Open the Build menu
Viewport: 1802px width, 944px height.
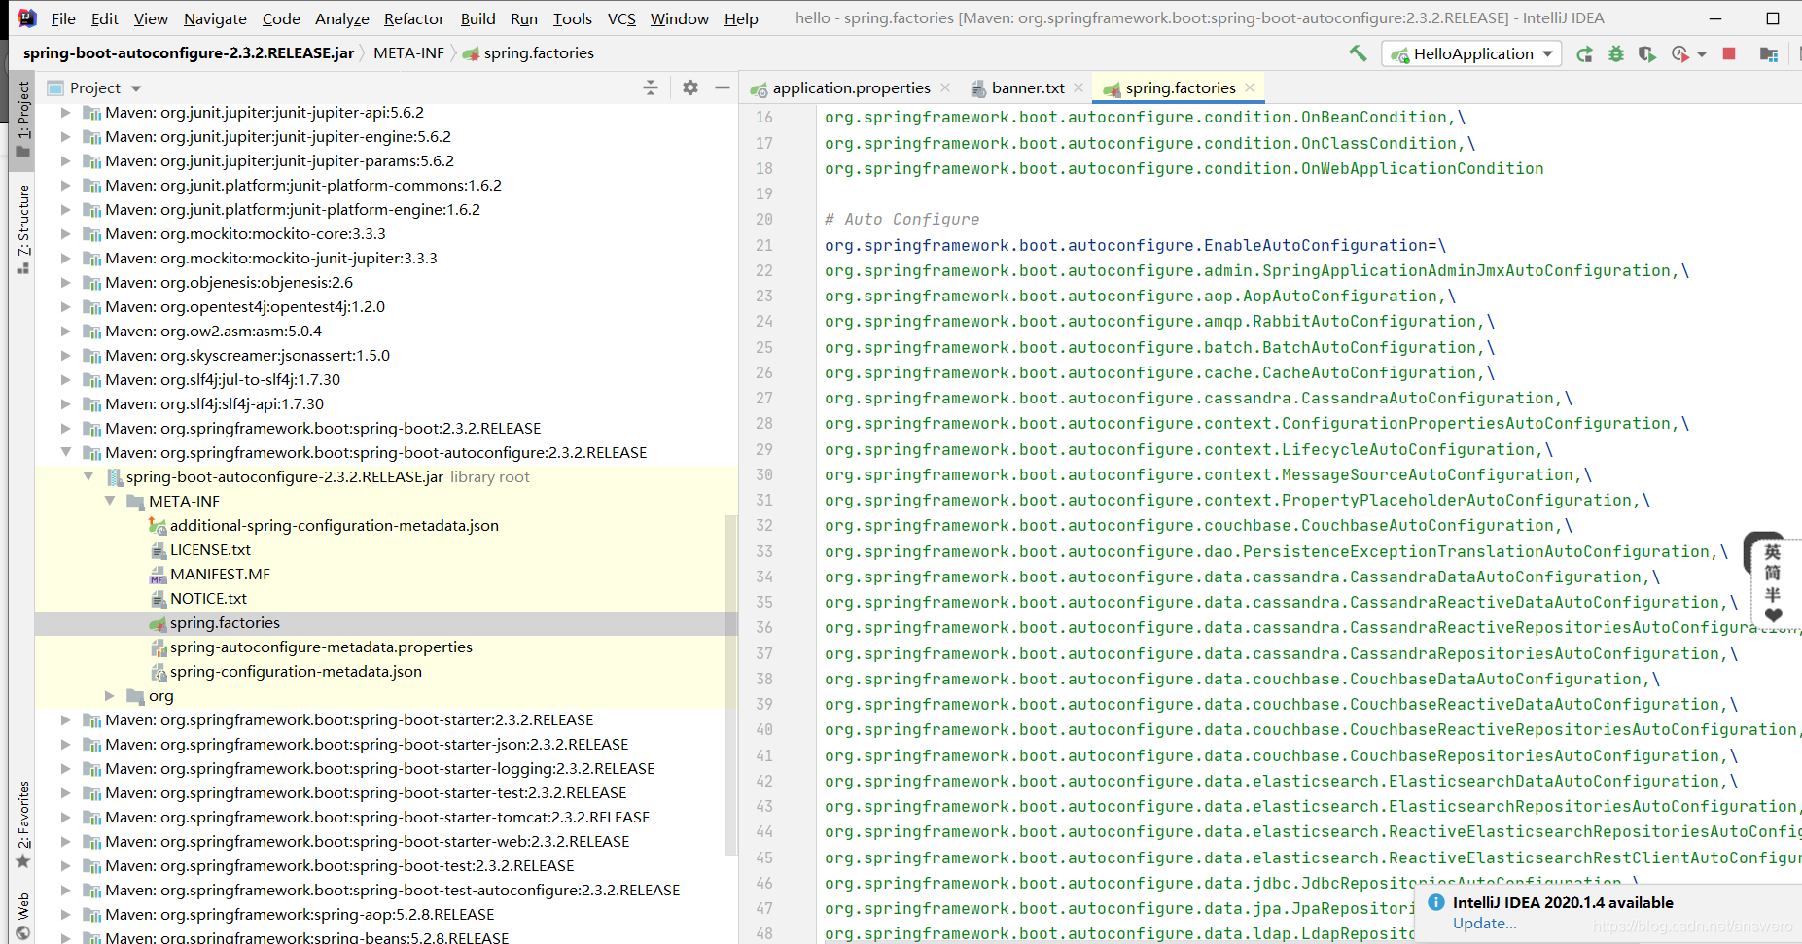pos(477,18)
